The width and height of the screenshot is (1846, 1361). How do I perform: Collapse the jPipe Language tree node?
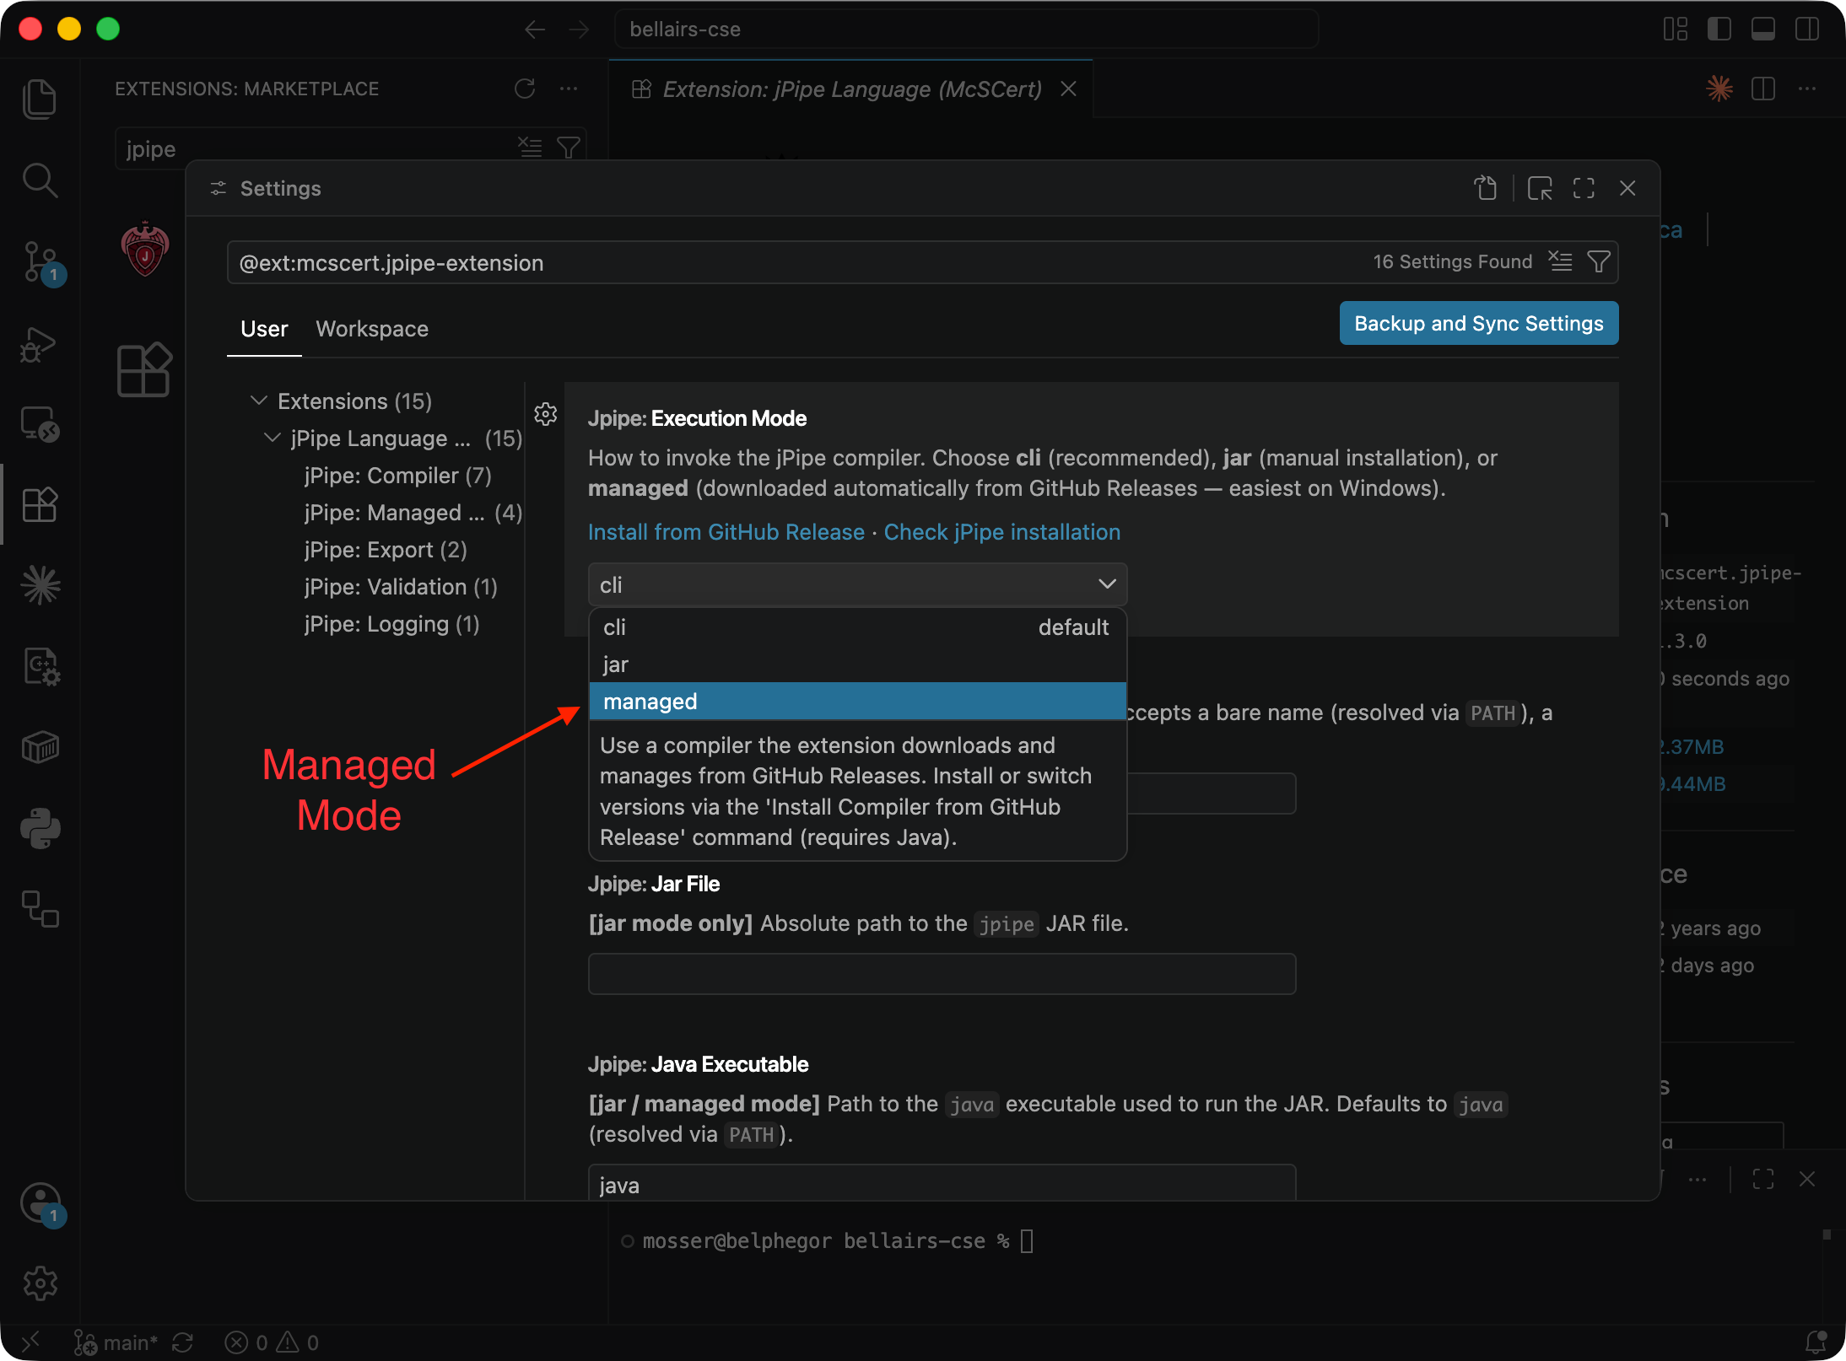click(272, 438)
